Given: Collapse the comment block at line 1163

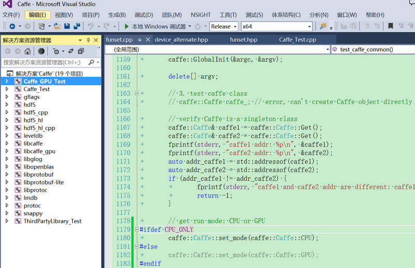Looking at the screenshot, I should click(x=137, y=93).
